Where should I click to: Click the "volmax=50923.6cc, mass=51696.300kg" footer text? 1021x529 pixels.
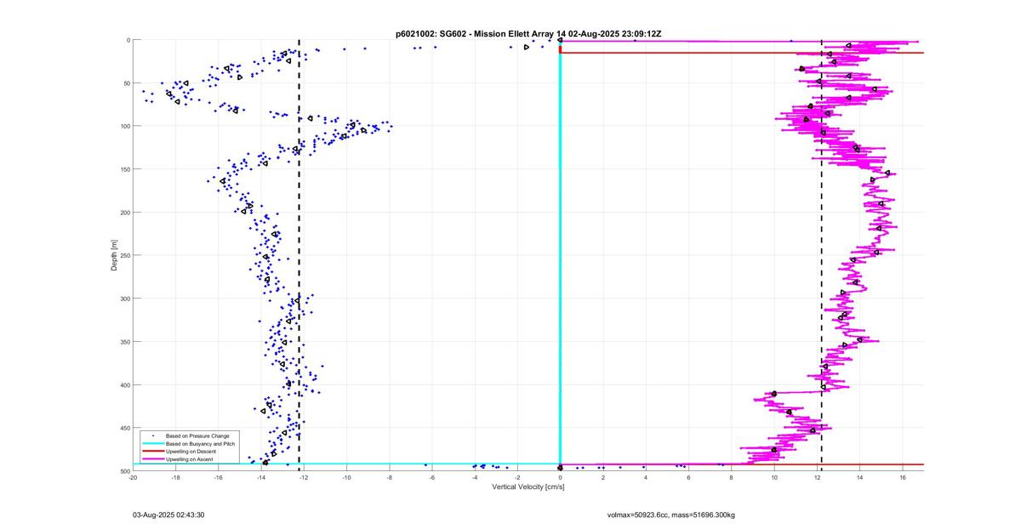pyautogui.click(x=671, y=515)
